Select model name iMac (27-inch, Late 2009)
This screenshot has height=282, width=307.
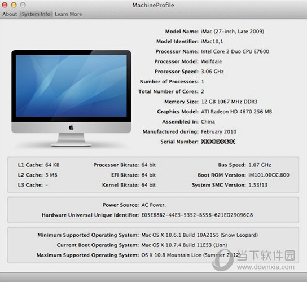pos(233,32)
